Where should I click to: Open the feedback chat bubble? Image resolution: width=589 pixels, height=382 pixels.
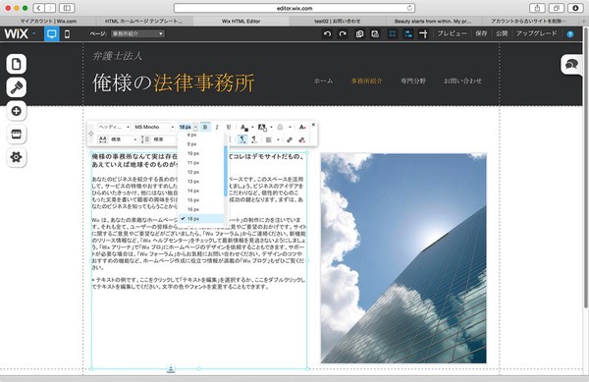click(x=571, y=64)
